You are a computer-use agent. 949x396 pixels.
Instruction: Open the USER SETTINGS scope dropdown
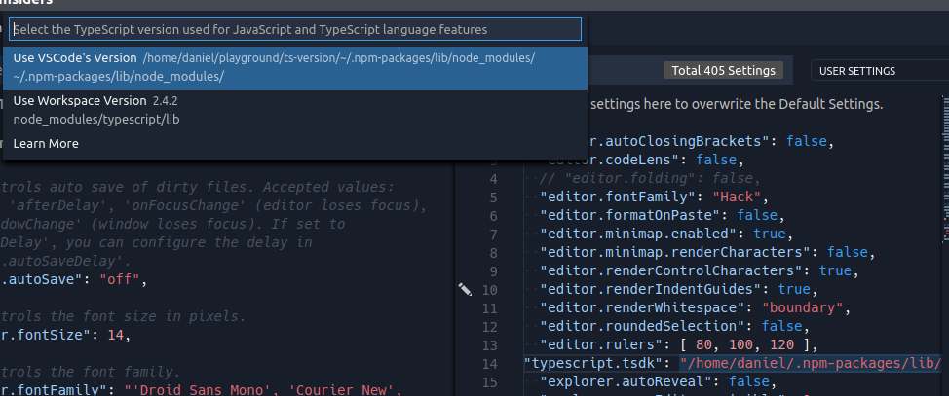[x=880, y=71]
